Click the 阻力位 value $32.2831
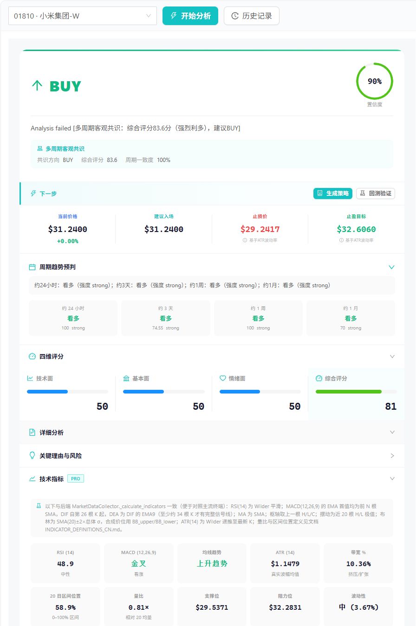 tap(285, 607)
